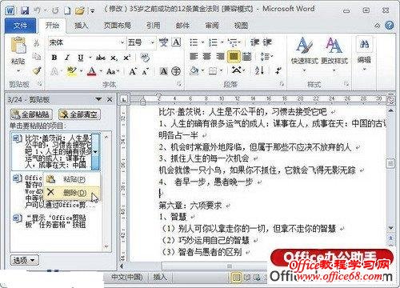Viewport: 400px width, 288px height.
Task: Open clipboard task pane menu arrow
Action: (98, 99)
